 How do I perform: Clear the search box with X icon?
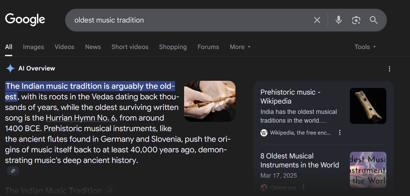coord(317,20)
